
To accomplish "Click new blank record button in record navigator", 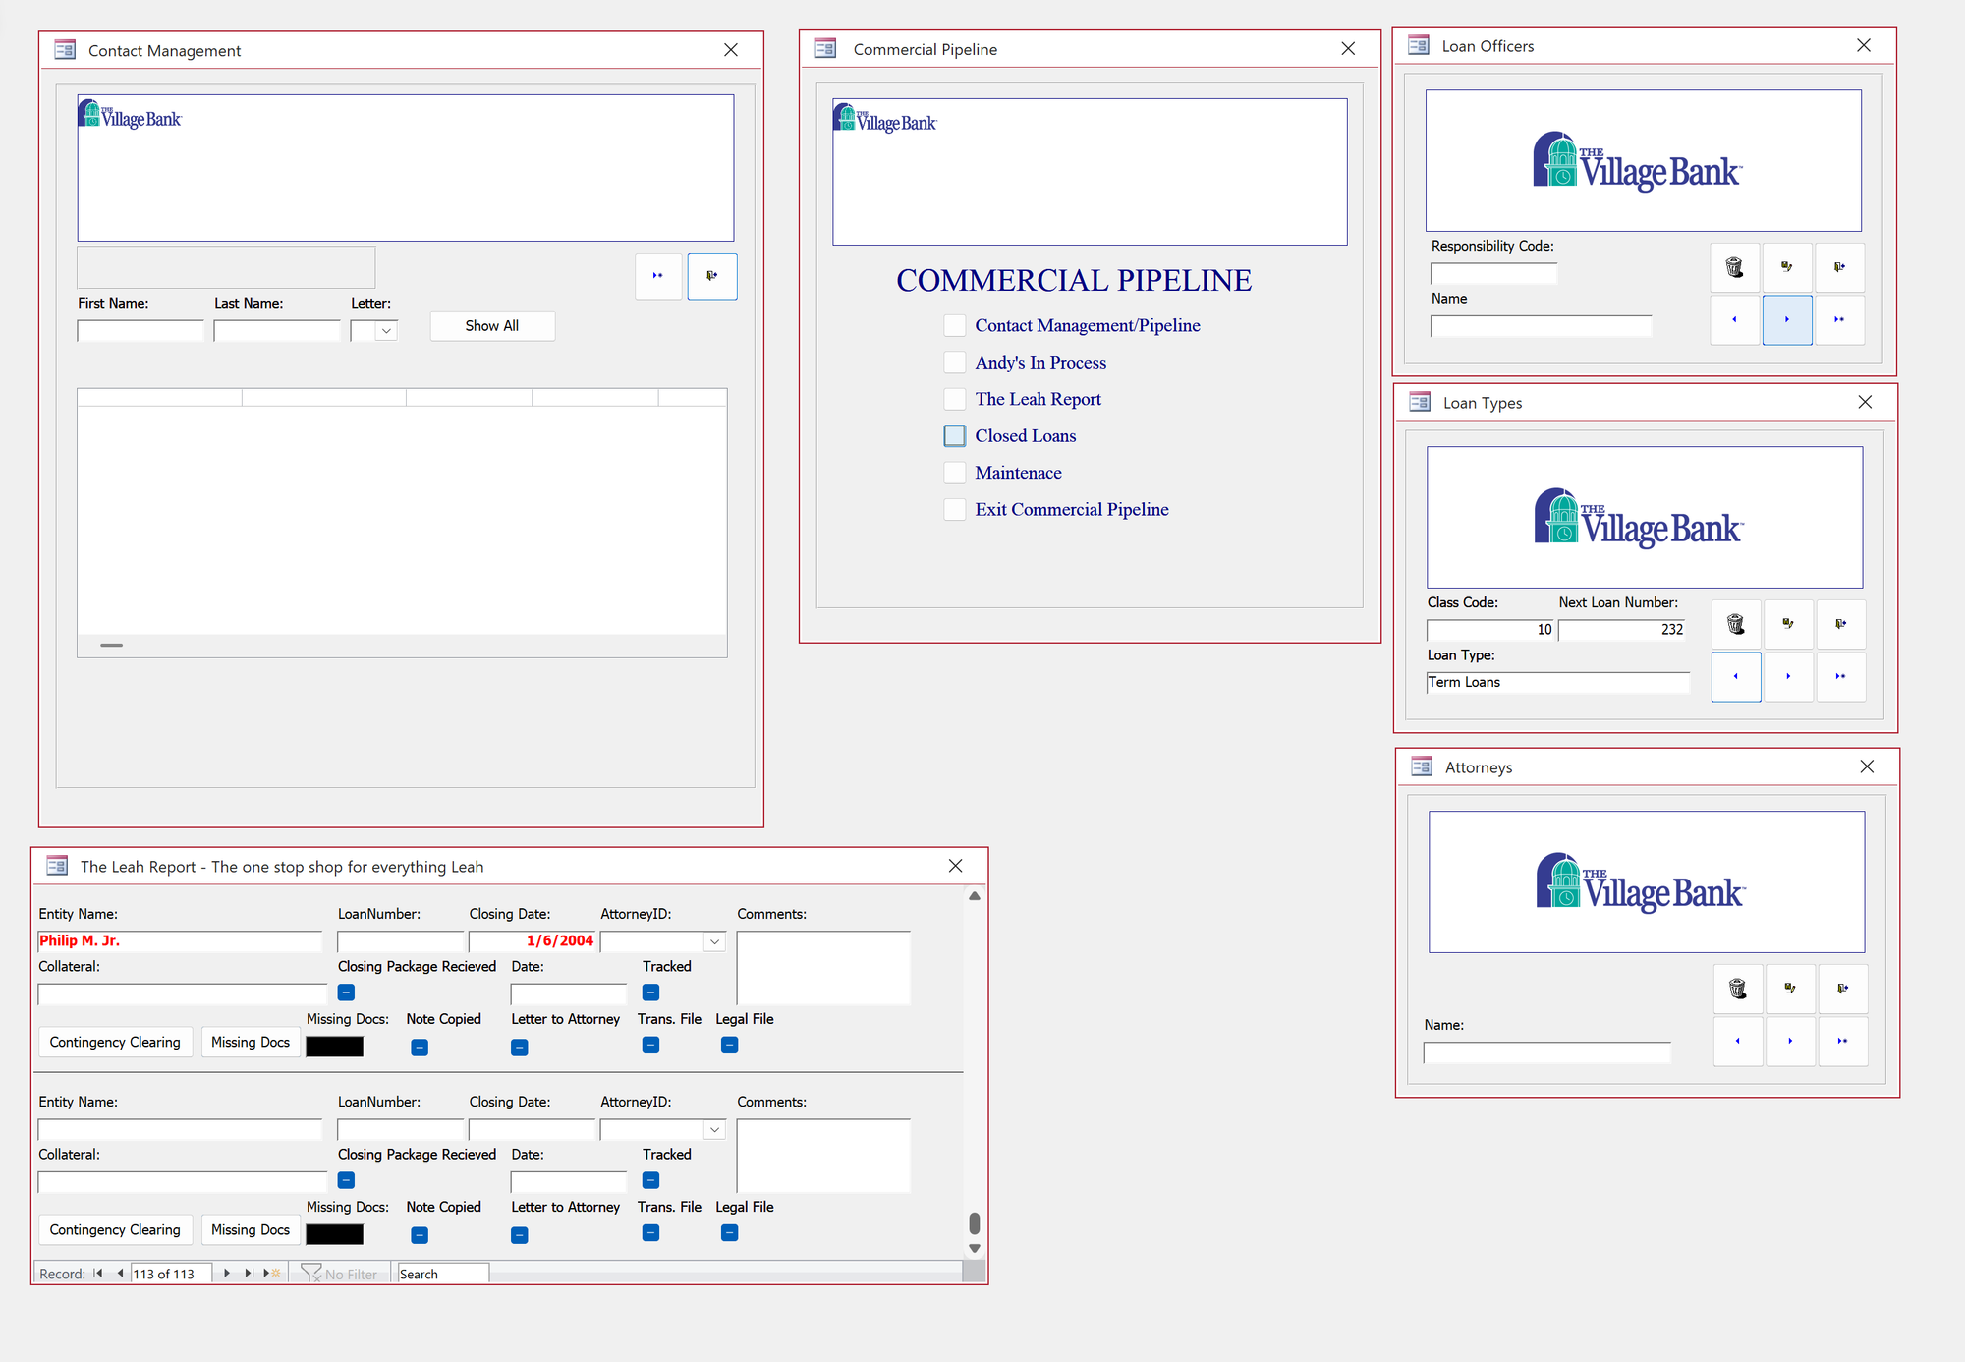I will pyautogui.click(x=272, y=1274).
